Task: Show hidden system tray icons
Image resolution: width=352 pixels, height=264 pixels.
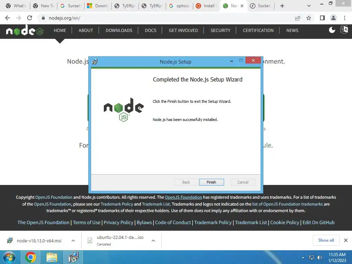Action: [303, 257]
